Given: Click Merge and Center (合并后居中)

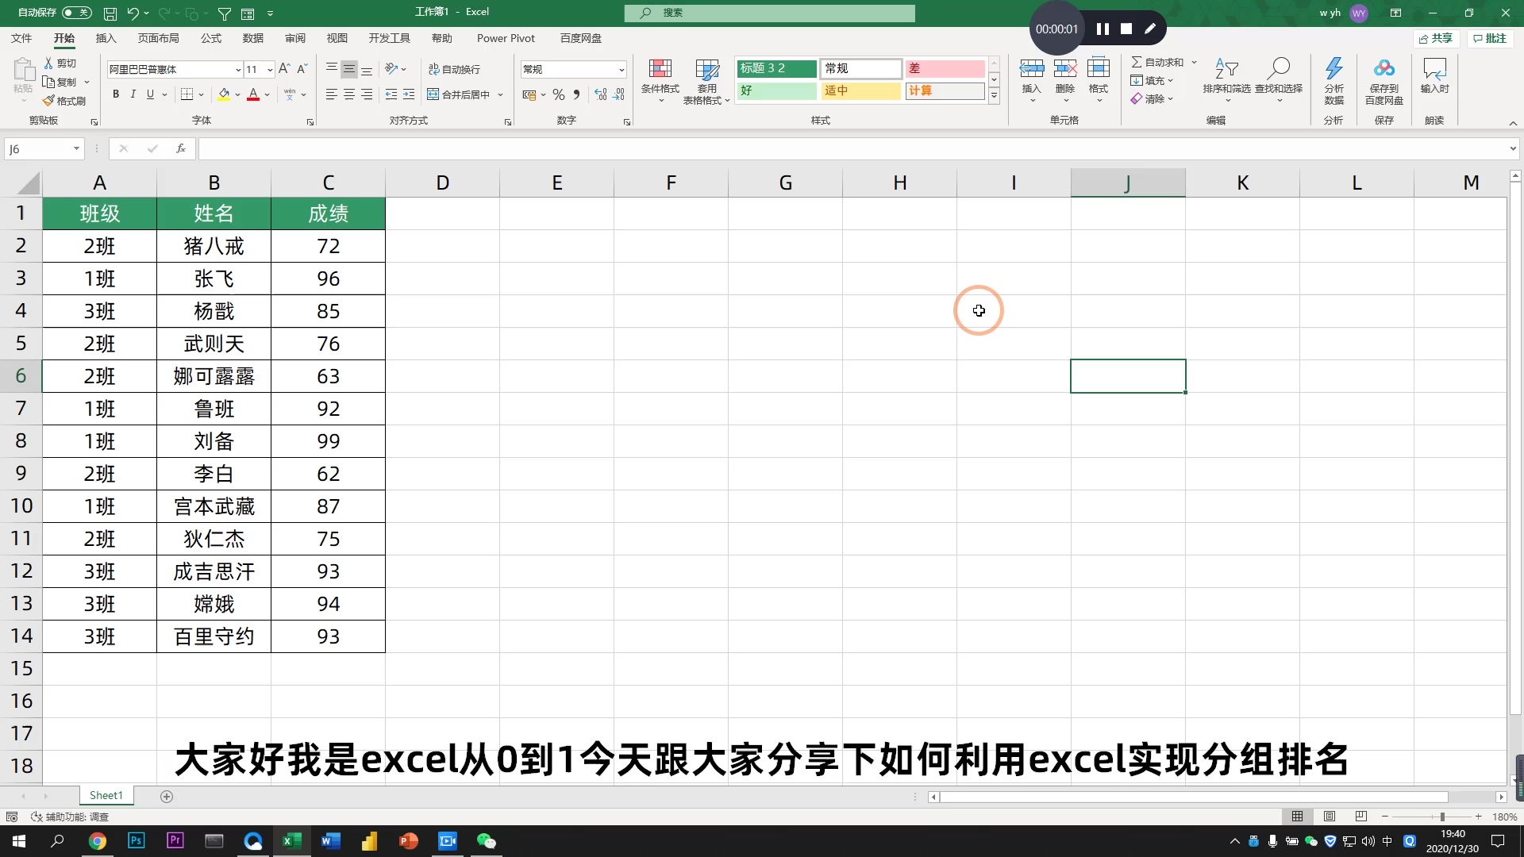Looking at the screenshot, I should click(459, 94).
